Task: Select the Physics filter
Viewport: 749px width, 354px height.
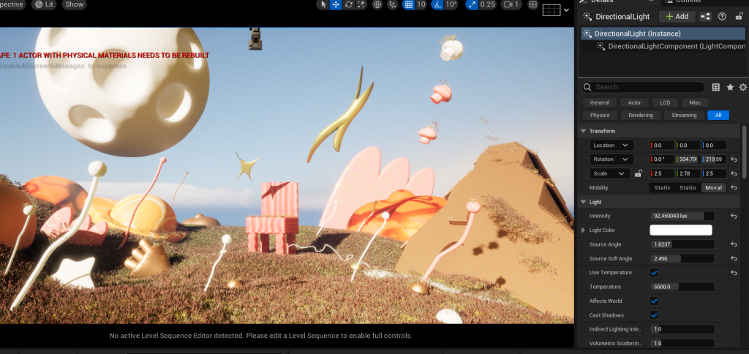Action: coord(600,115)
